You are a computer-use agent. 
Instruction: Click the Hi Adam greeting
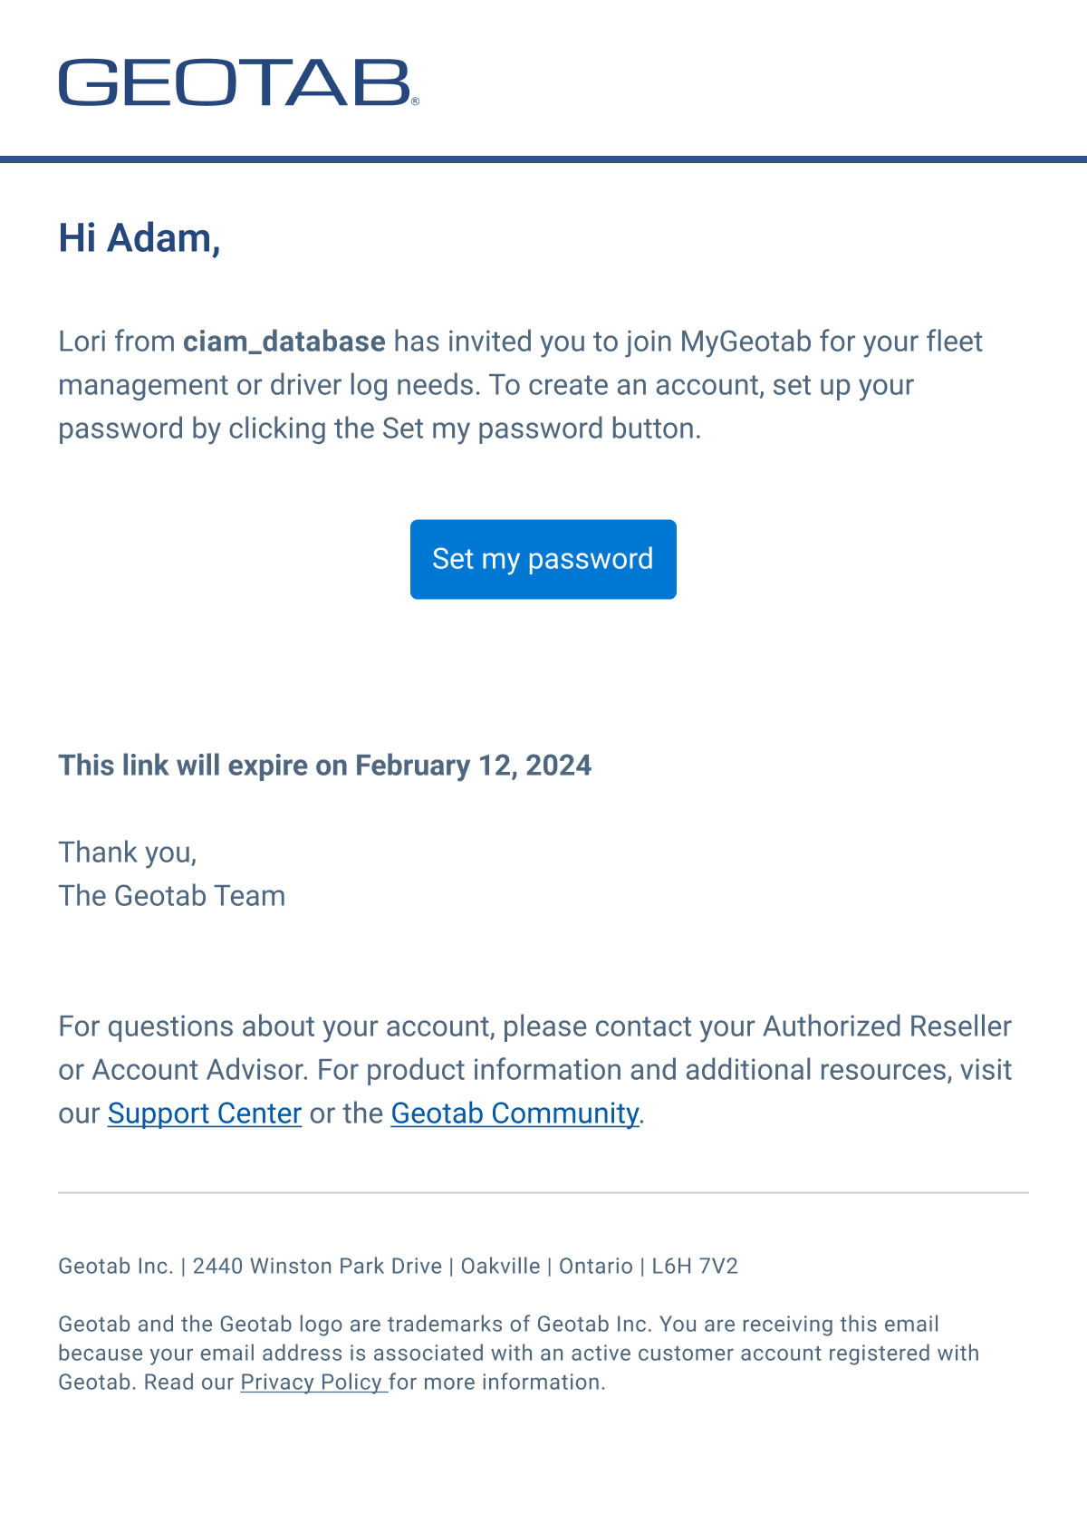coord(140,238)
